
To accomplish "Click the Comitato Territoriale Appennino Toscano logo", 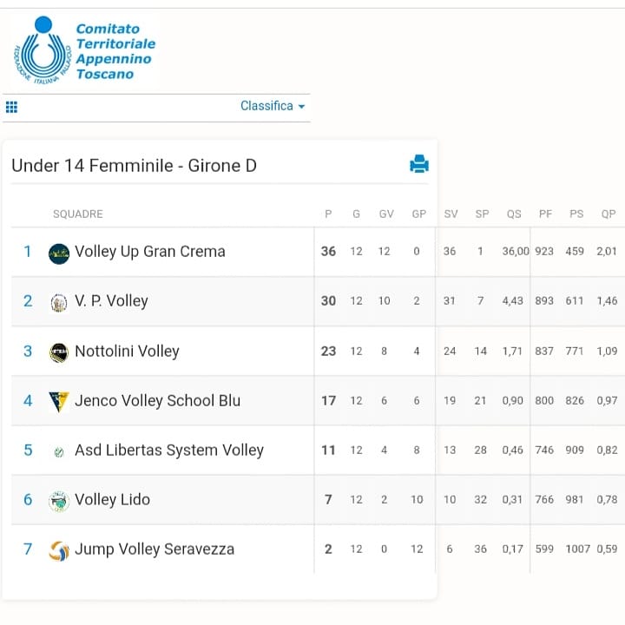I will tap(84, 50).
